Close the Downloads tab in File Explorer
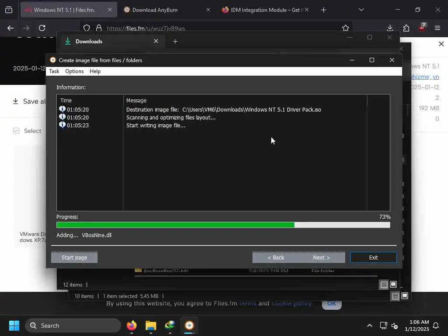Screen dimensions: 448x336 156,41
